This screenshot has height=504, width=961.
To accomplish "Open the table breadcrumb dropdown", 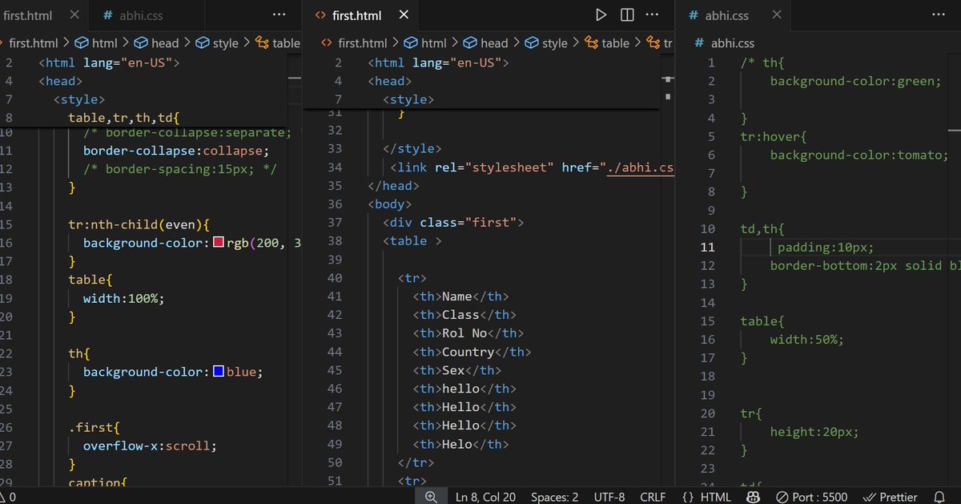I will [613, 42].
